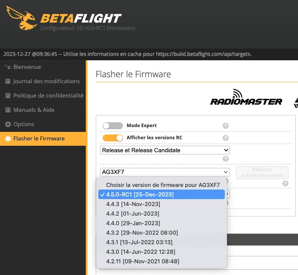The image size is (298, 275).
Task: Click help icon below release type dropdown
Action: (x=226, y=159)
